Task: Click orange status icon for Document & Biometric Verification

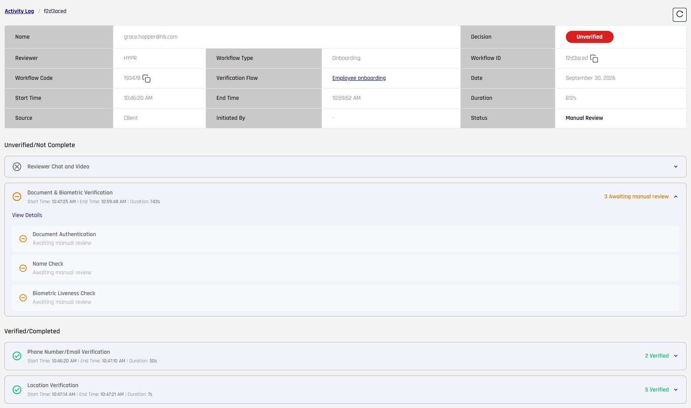Action: 17,197
